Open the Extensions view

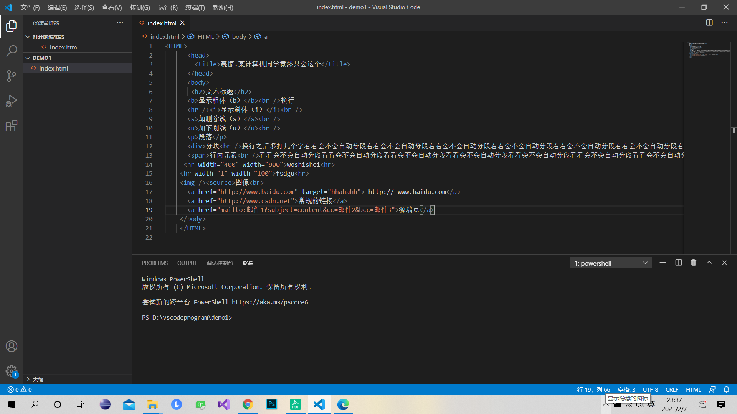coord(12,126)
